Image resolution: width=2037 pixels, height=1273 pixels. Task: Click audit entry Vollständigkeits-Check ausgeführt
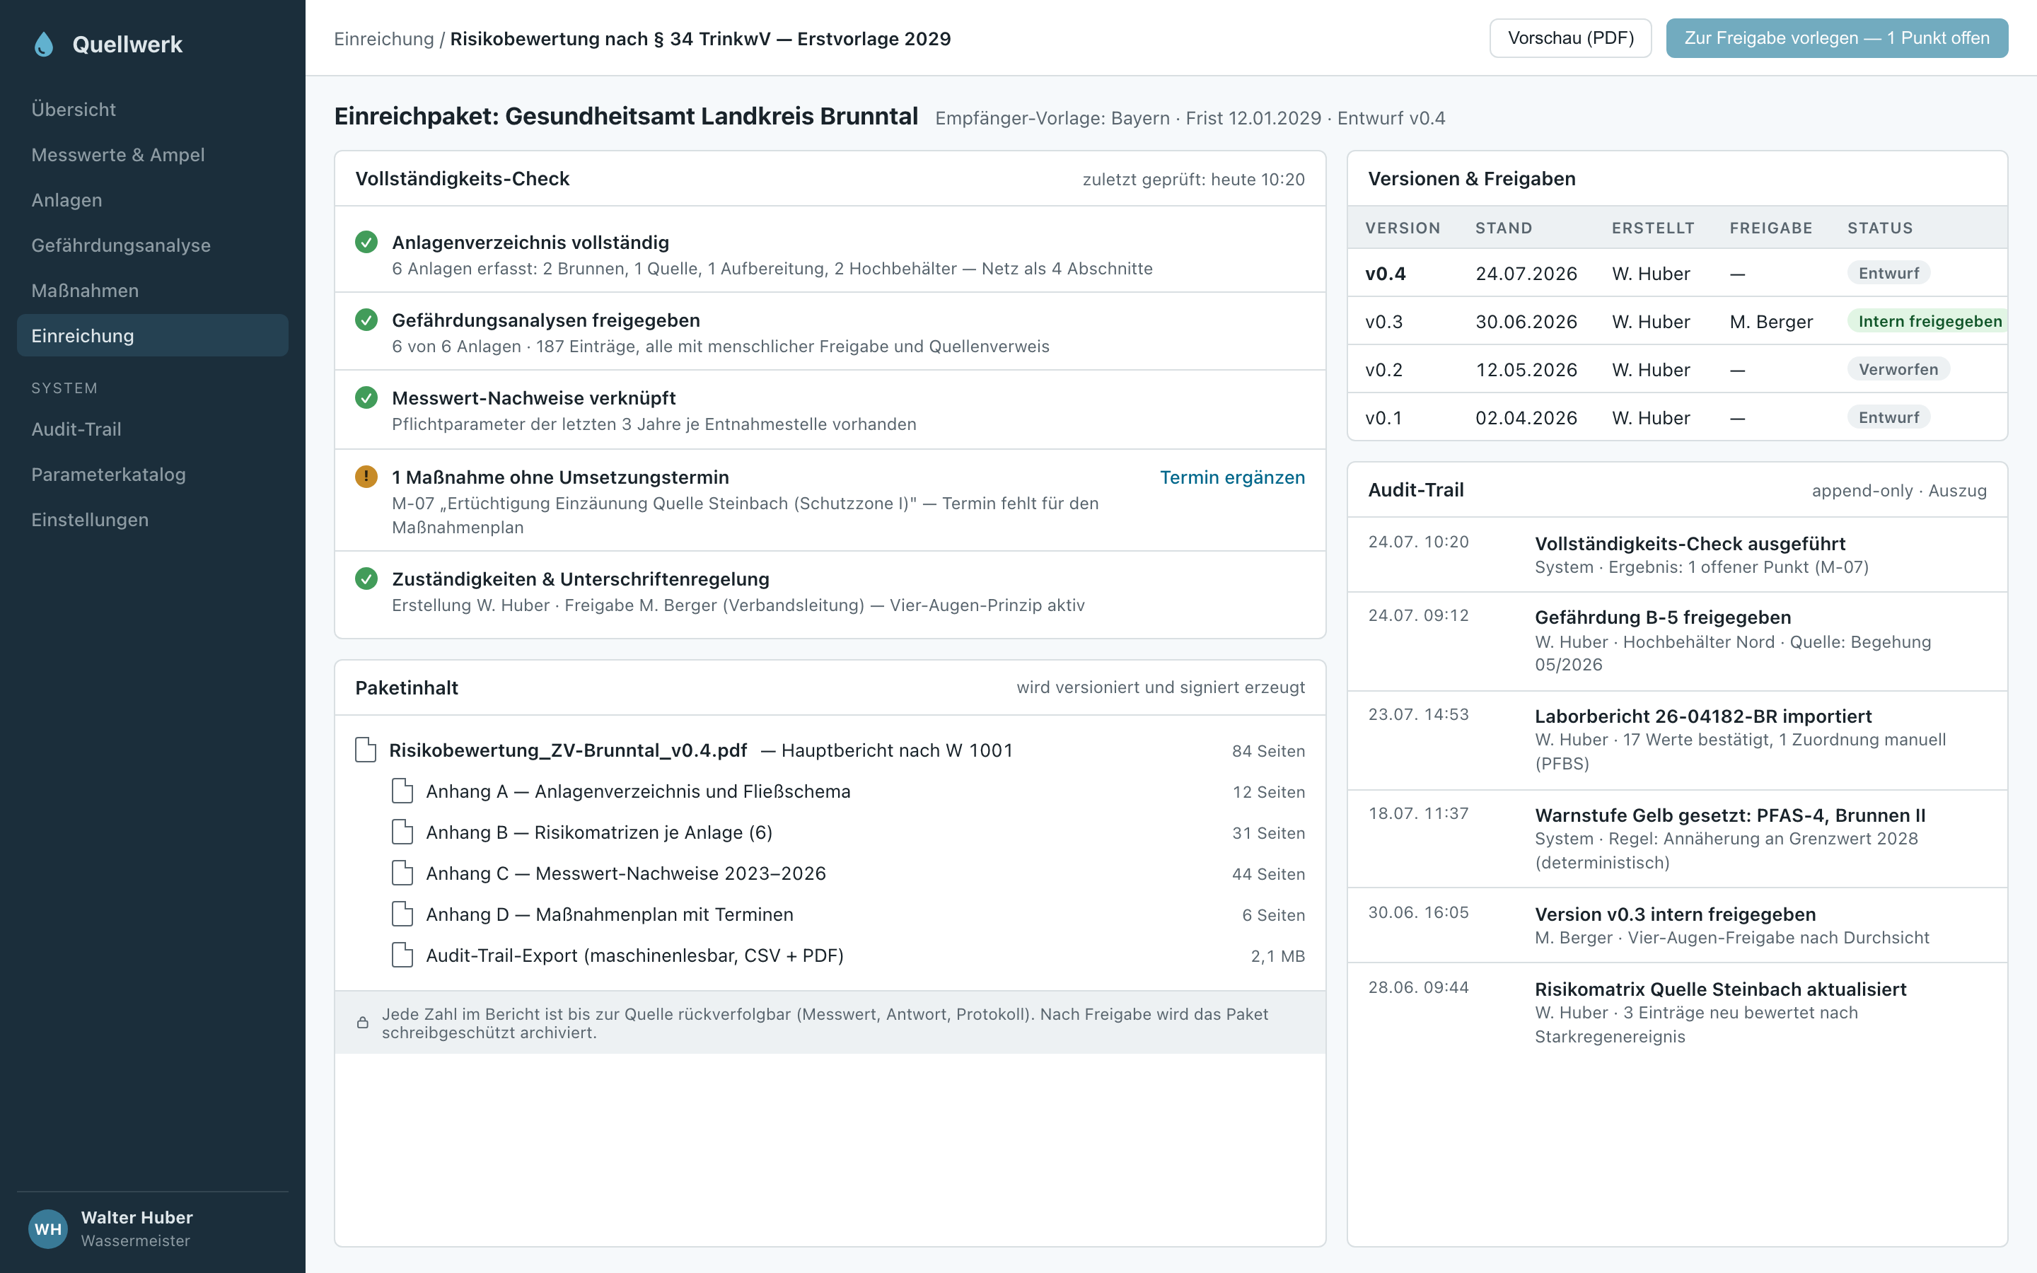pyautogui.click(x=1677, y=555)
